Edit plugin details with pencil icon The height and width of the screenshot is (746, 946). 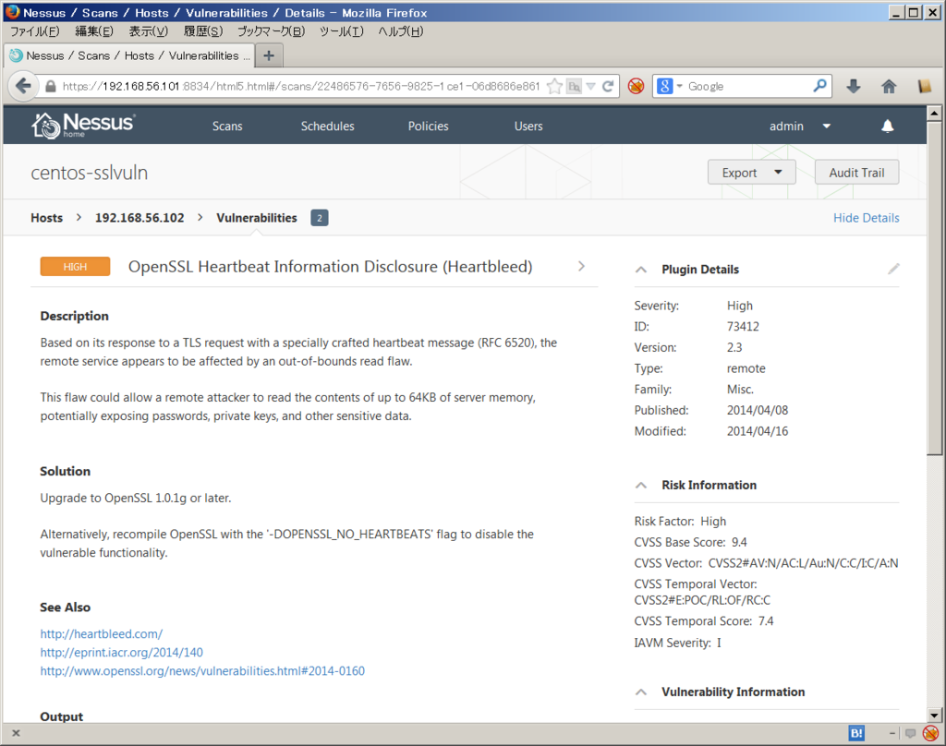tap(893, 269)
